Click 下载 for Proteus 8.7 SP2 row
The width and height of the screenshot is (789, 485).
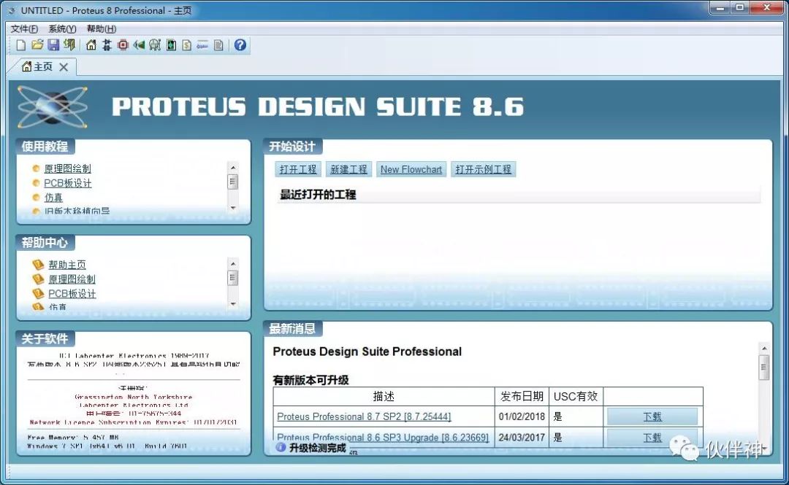click(652, 416)
